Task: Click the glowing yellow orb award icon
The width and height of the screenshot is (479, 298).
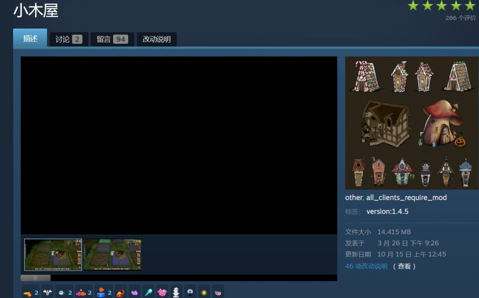Action: pos(204,293)
